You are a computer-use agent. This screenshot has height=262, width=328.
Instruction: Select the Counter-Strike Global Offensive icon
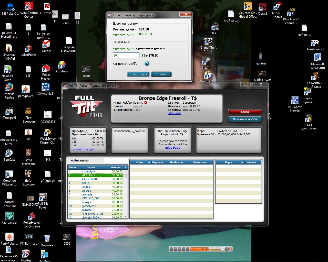[248, 10]
